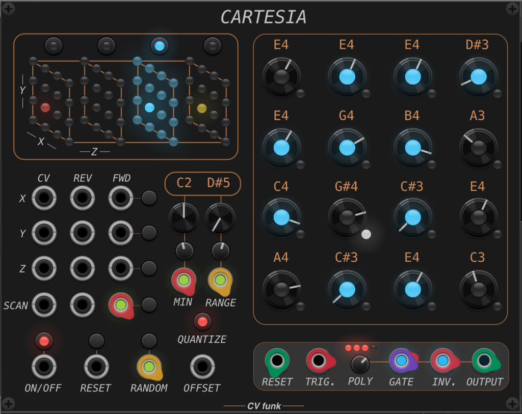Click the bright blue active grid node
The height and width of the screenshot is (414, 522).
point(149,107)
